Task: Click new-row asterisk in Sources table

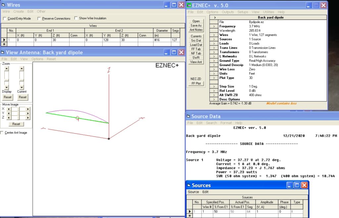Action: tap(190, 216)
